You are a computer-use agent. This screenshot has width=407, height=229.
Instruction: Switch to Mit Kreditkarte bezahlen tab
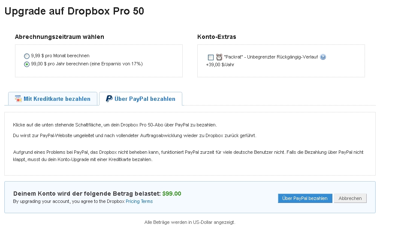coord(53,99)
